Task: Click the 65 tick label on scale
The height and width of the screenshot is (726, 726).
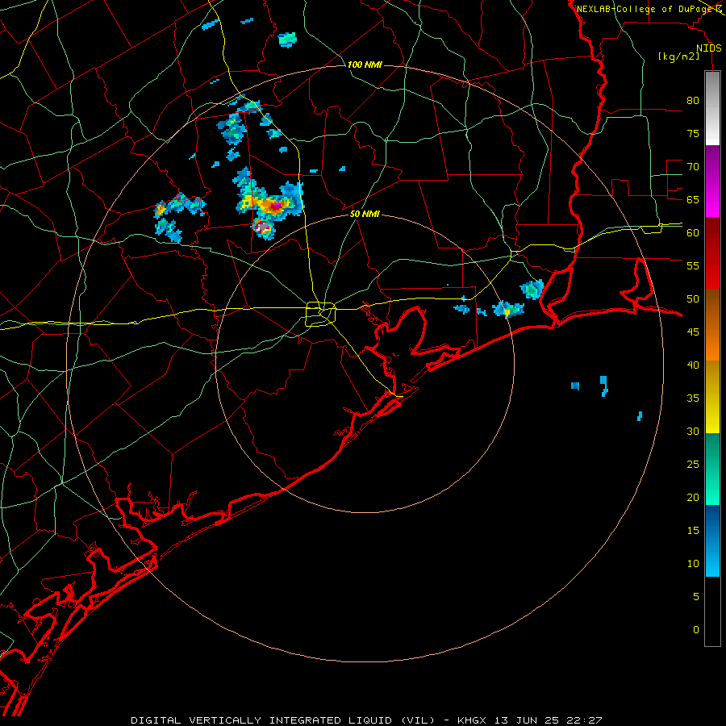Action: [x=693, y=199]
